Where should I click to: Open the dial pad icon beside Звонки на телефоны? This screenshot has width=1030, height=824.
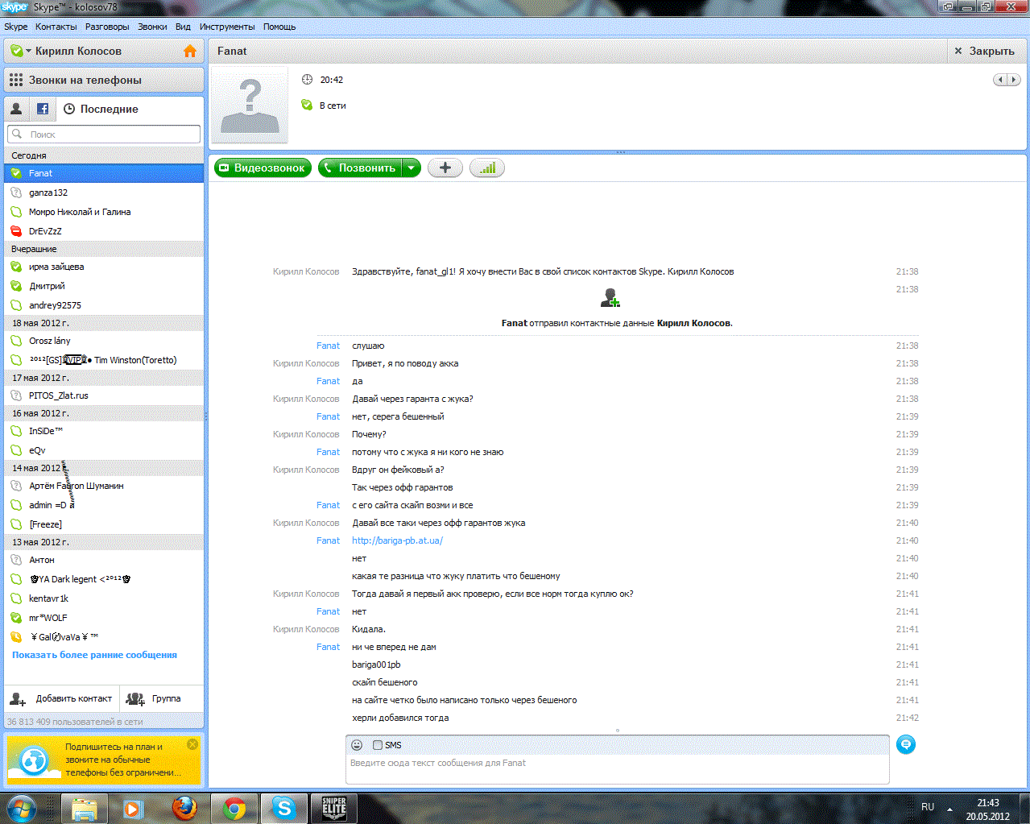tap(16, 80)
